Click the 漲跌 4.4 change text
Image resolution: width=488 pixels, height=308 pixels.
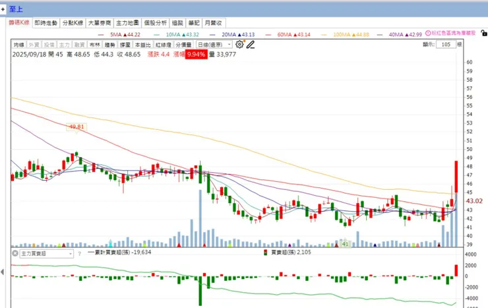[x=158, y=55]
